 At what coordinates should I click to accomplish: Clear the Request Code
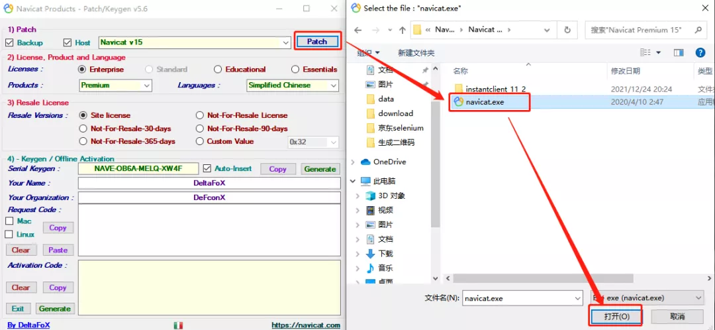tap(21, 250)
